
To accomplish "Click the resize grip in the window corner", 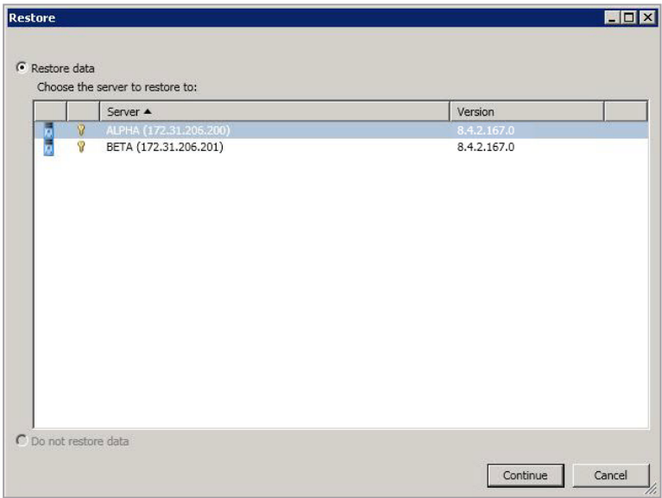I will tap(652, 489).
